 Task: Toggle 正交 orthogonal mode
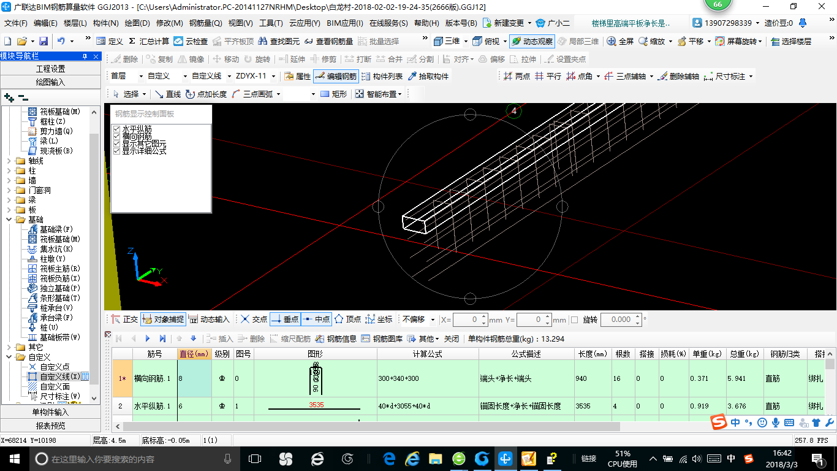[124, 319]
